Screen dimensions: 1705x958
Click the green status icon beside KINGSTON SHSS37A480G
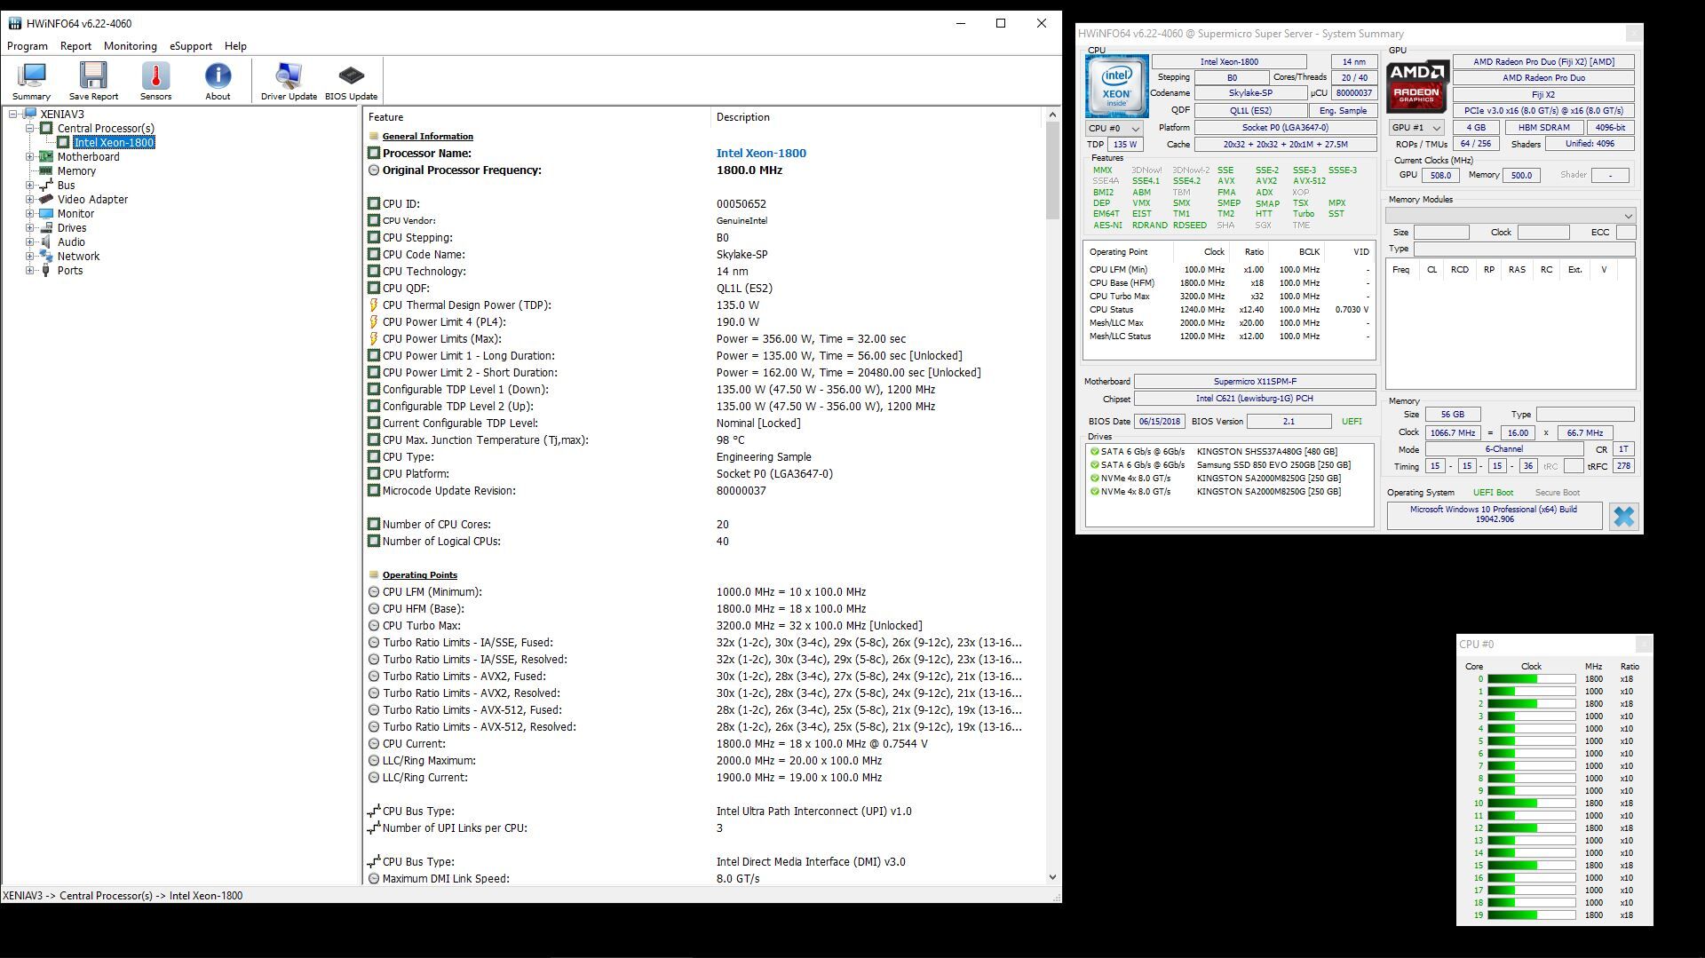[1094, 452]
